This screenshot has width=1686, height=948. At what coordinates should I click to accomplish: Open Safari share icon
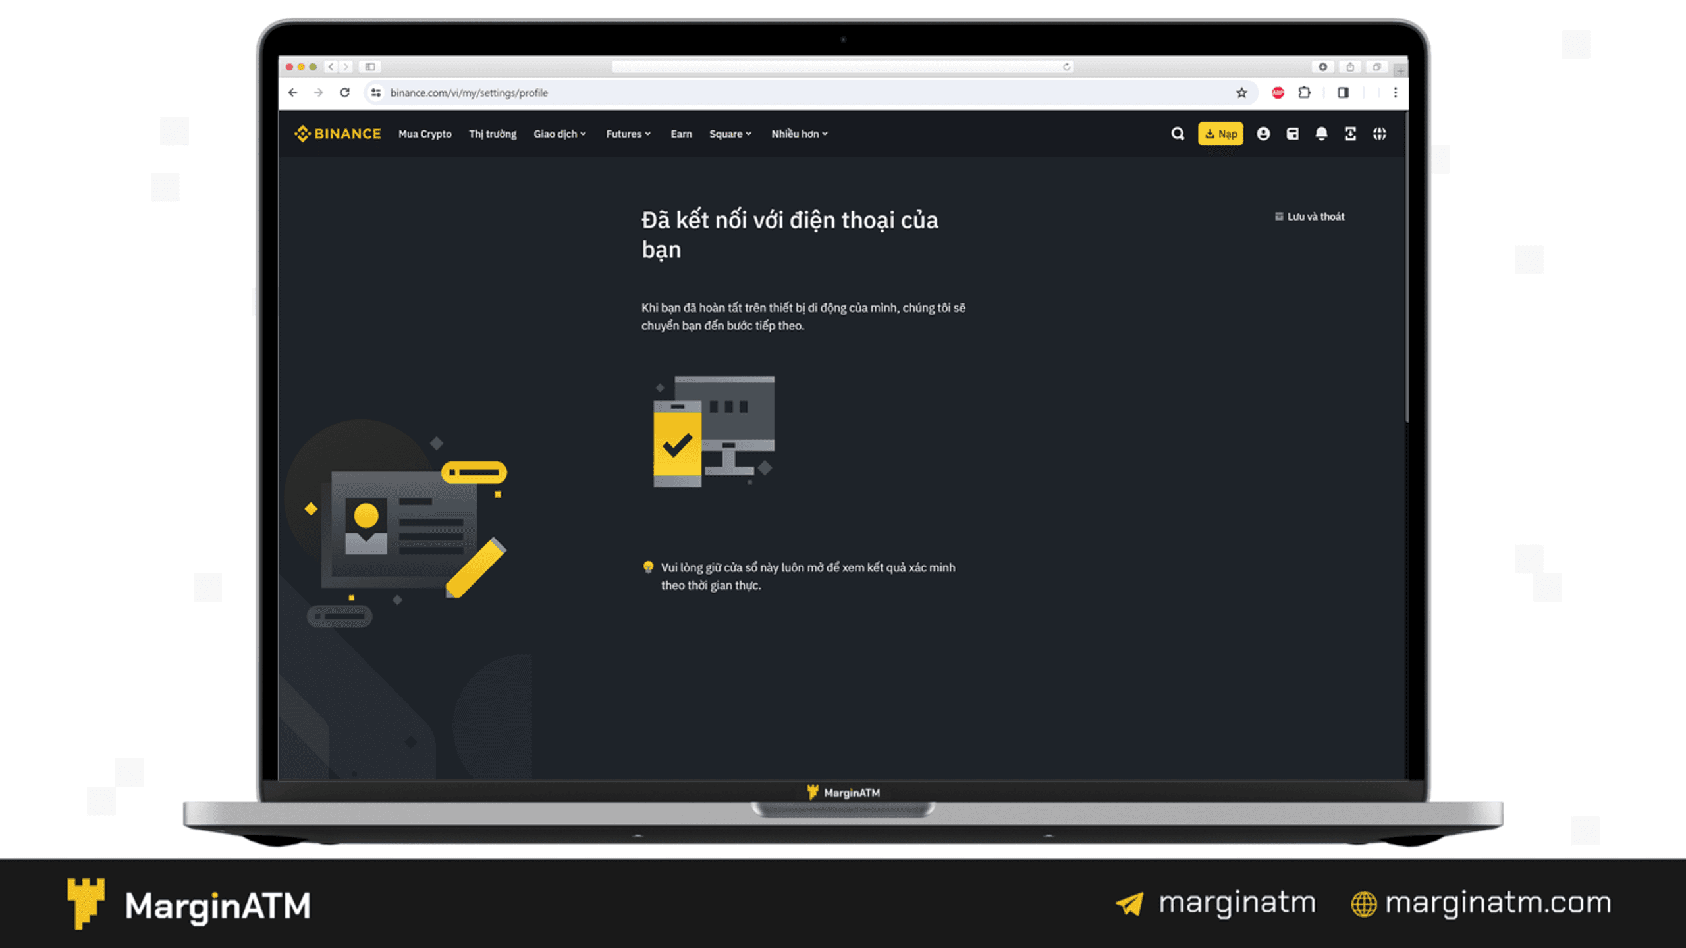(1350, 66)
